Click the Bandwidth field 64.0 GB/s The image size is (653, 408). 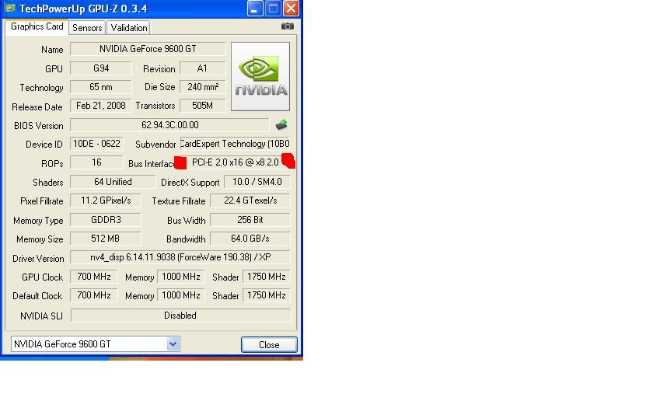(x=250, y=239)
